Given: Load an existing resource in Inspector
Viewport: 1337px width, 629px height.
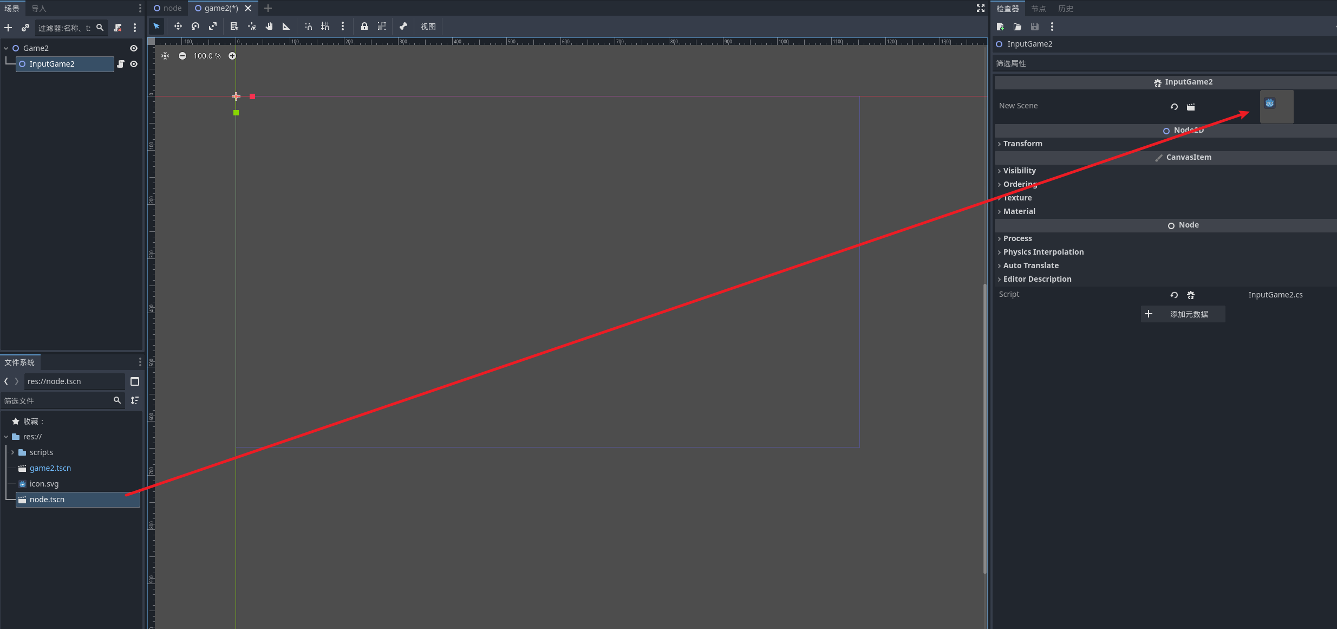Looking at the screenshot, I should 1018,27.
